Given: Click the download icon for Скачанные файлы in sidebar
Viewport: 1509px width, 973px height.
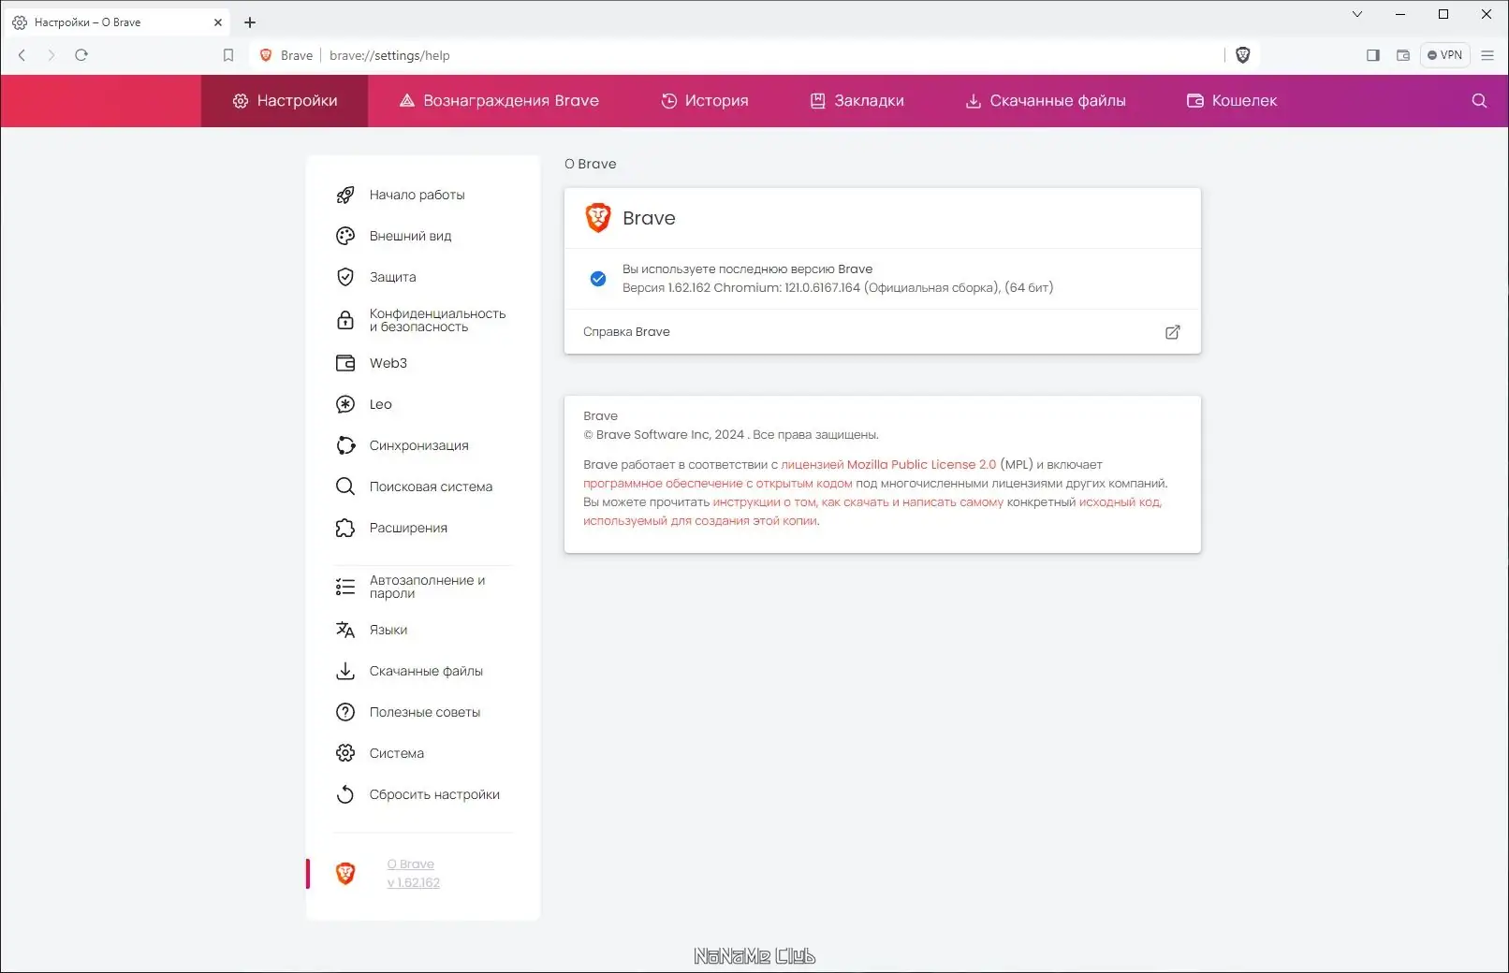Looking at the screenshot, I should (345, 671).
